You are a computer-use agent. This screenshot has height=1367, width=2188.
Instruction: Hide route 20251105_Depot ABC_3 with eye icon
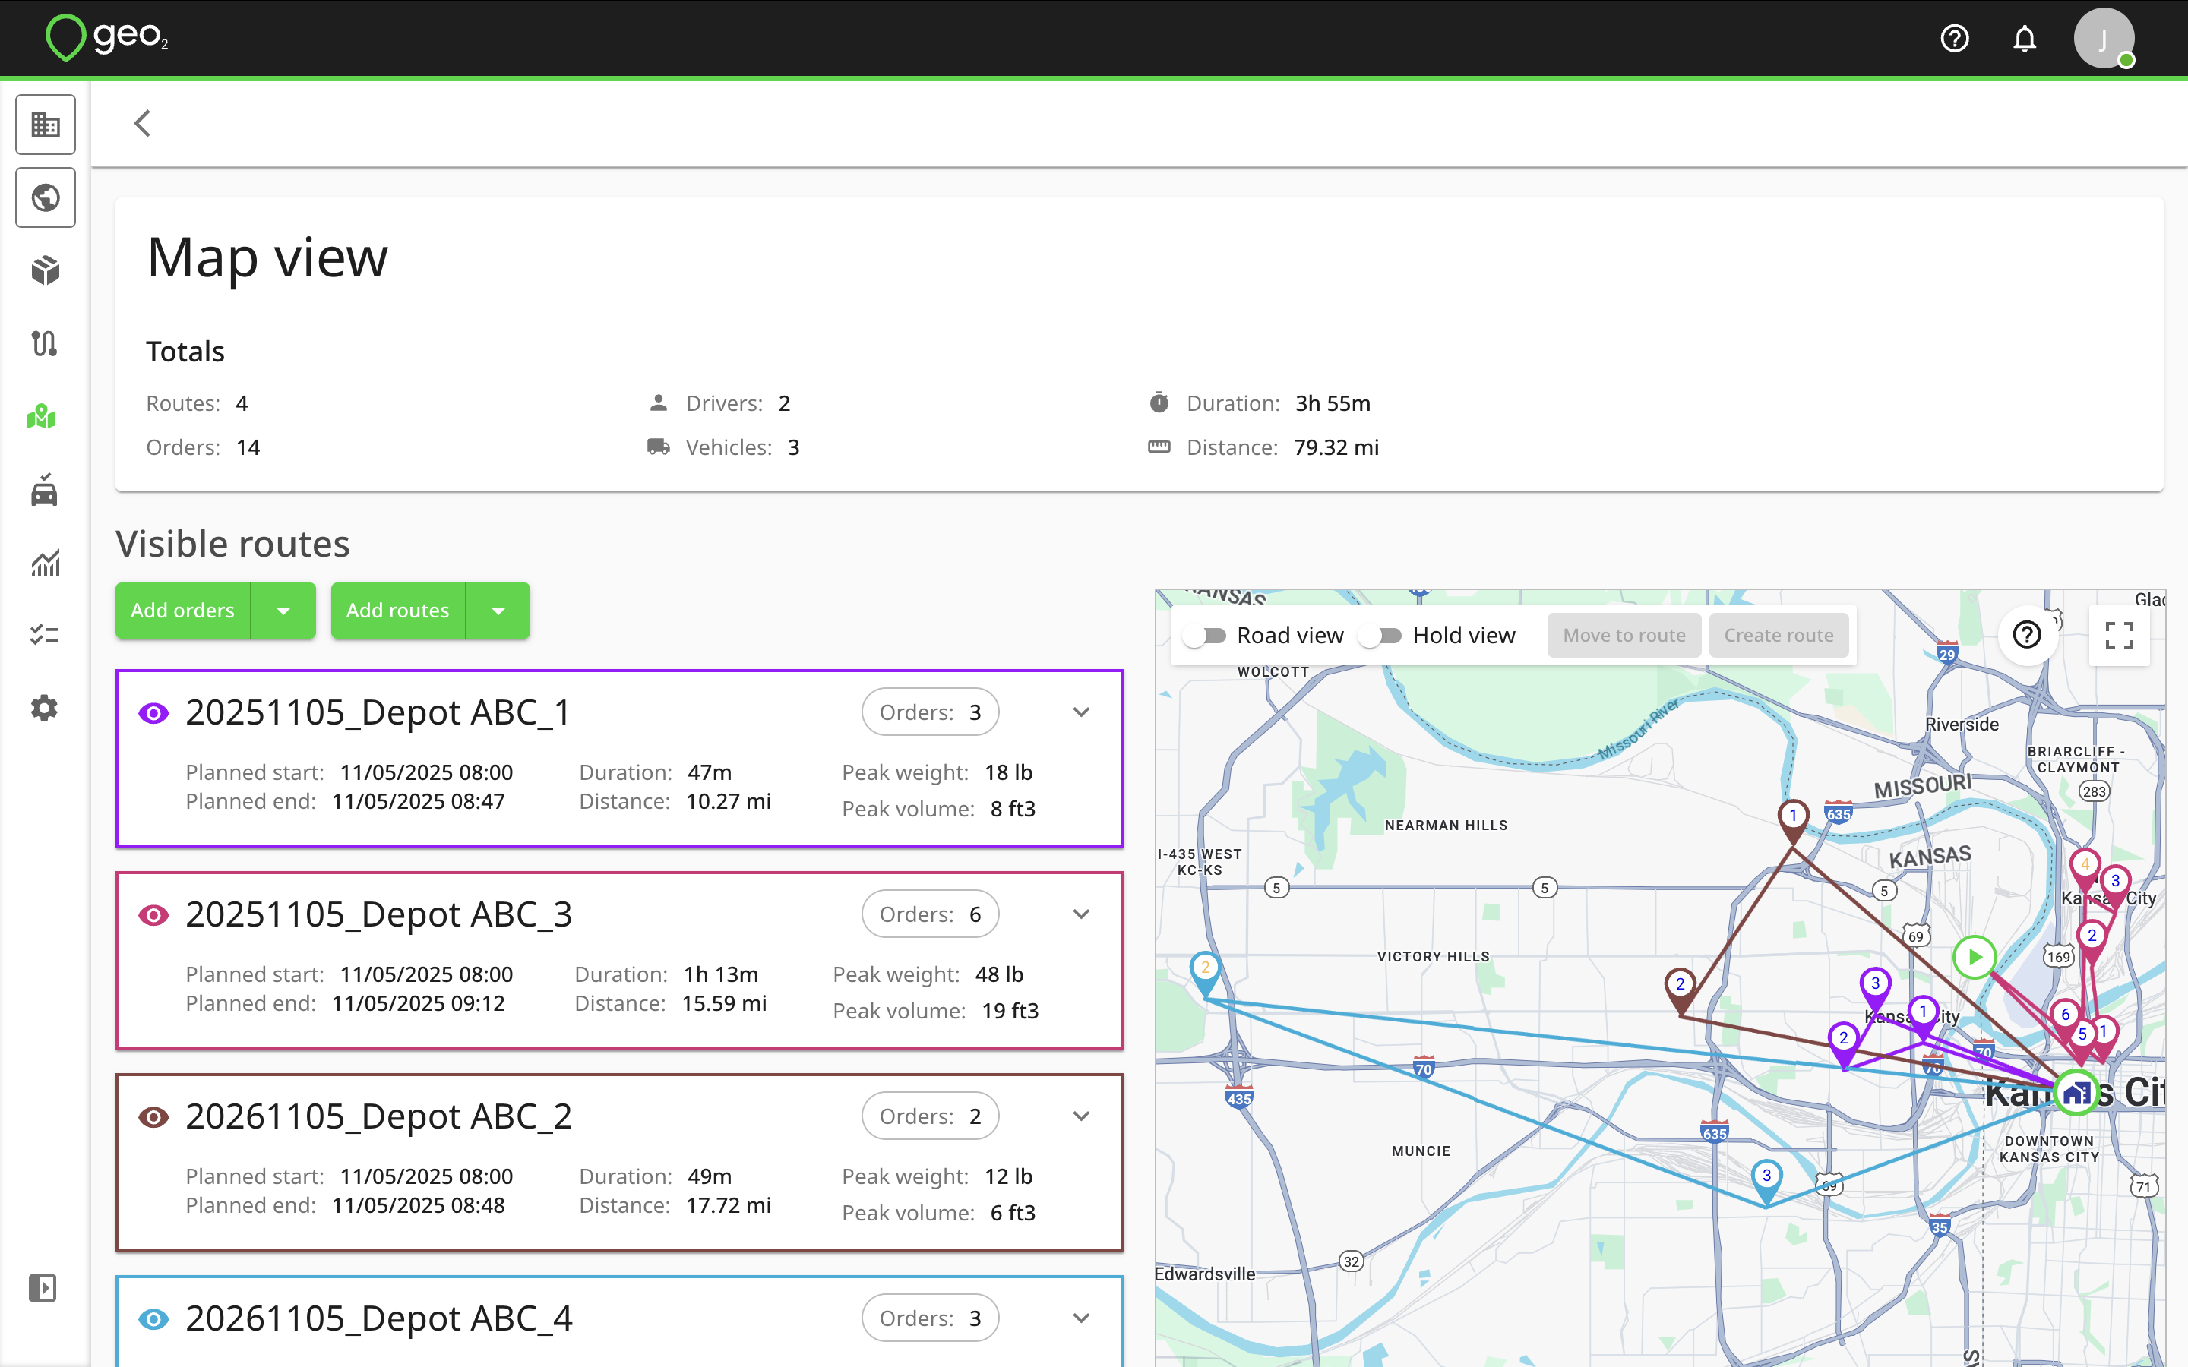tap(153, 915)
